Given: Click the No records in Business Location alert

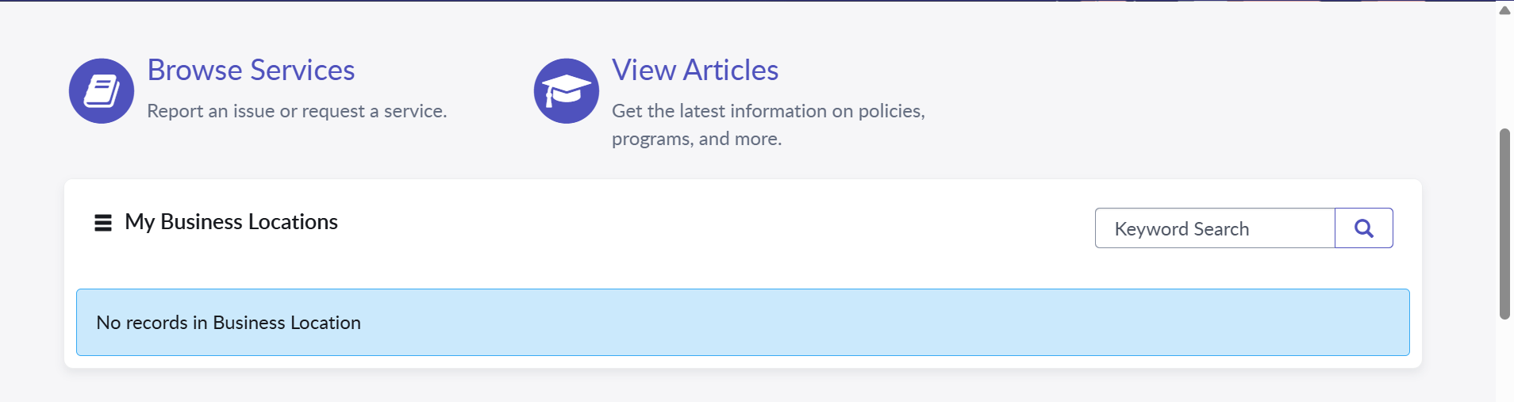Looking at the screenshot, I should (743, 323).
